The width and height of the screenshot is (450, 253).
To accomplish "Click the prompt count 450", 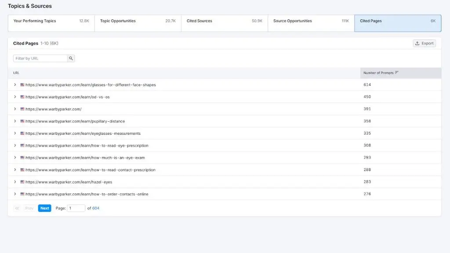I will pos(367,97).
